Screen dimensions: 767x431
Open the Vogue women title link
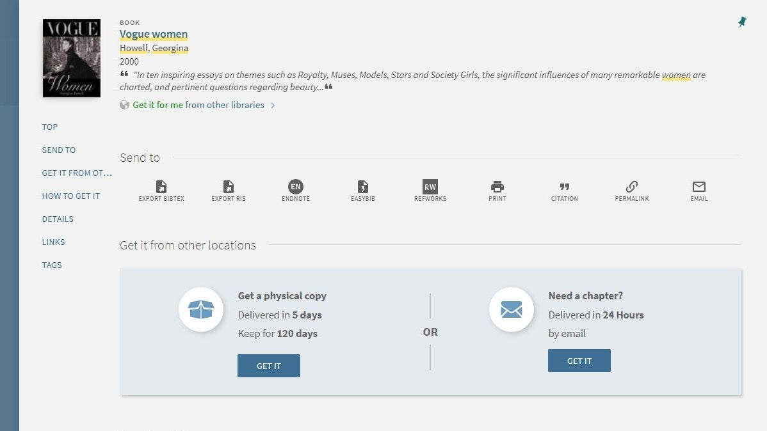click(x=154, y=34)
